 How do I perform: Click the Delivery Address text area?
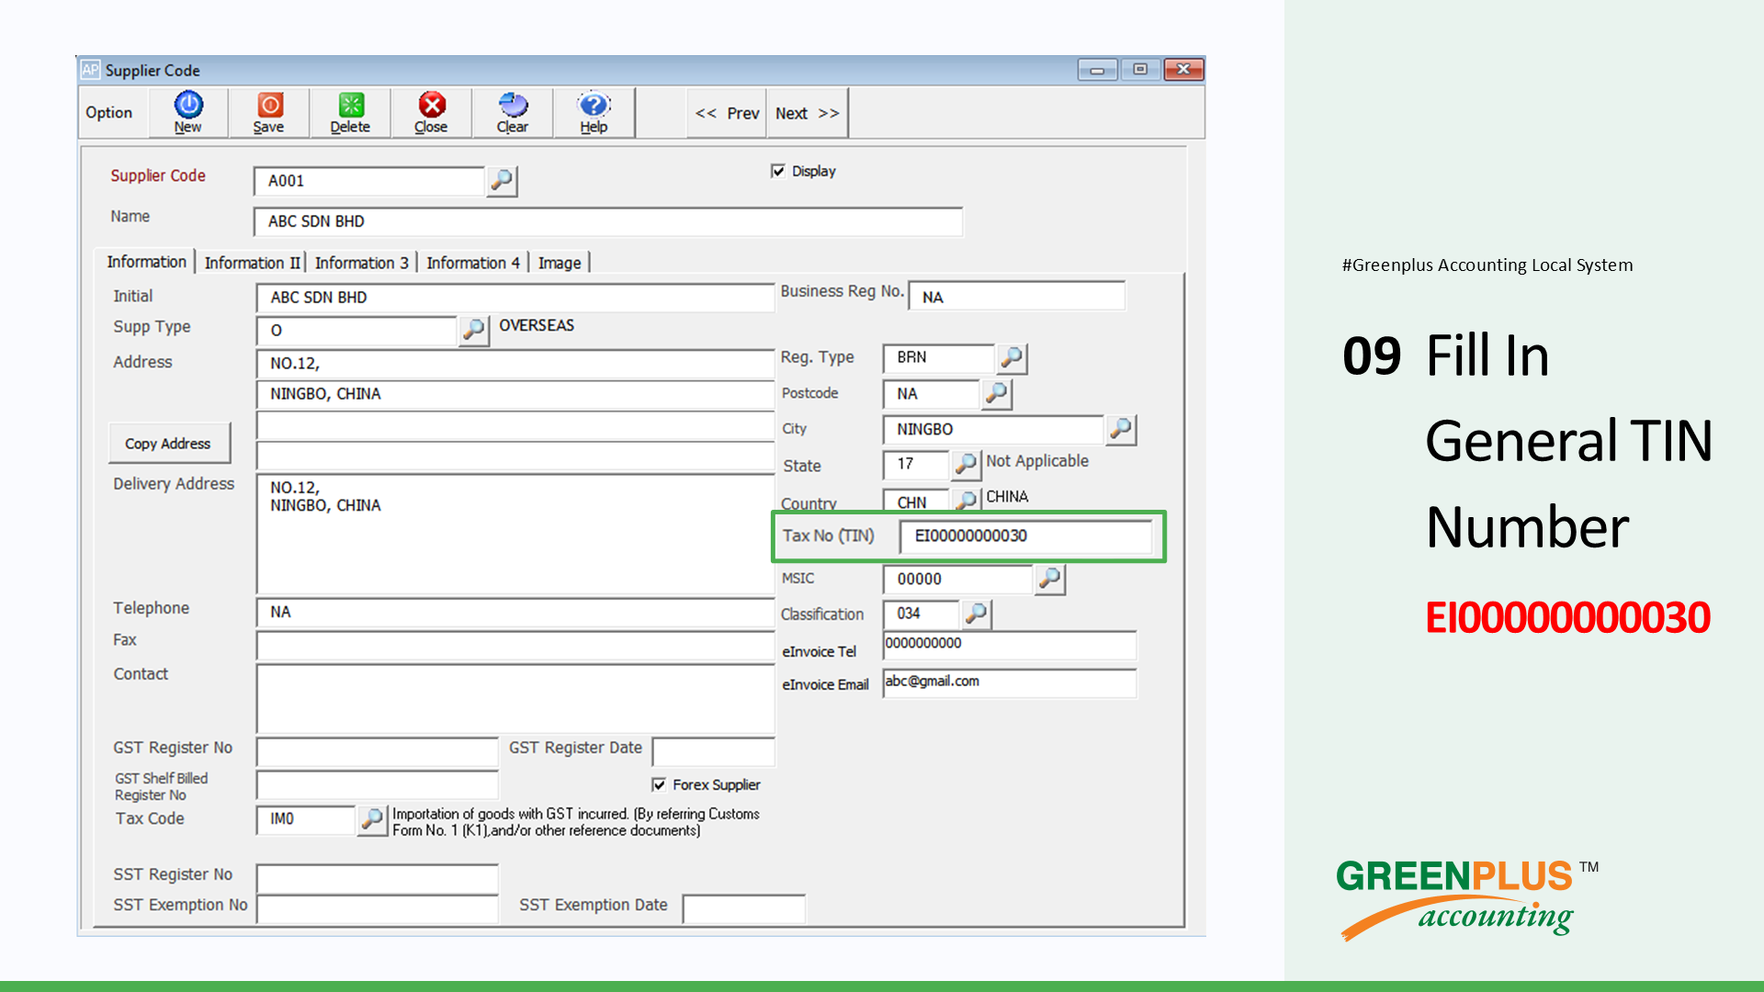pyautogui.click(x=515, y=535)
